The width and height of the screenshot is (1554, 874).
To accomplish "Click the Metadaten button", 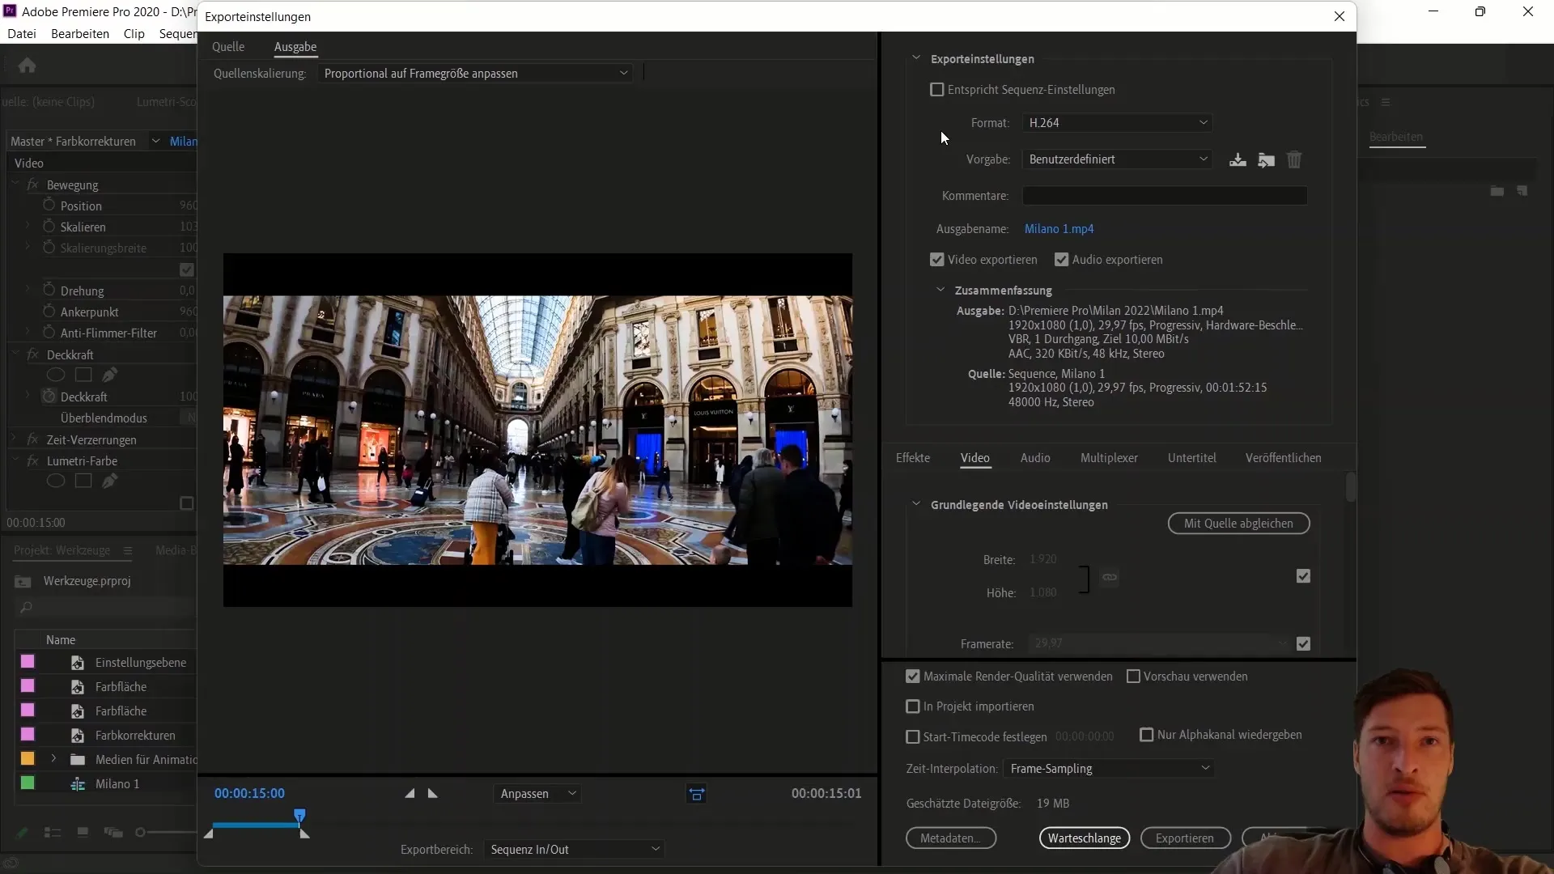I will point(951,838).
